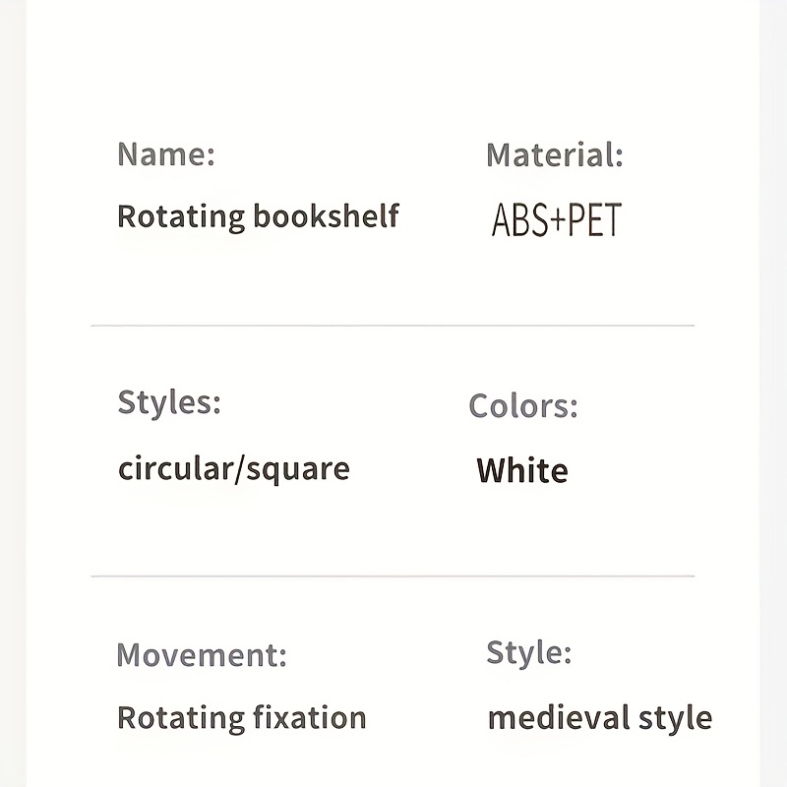Click "PET" in the material value
The width and height of the screenshot is (787, 787).
click(x=595, y=219)
